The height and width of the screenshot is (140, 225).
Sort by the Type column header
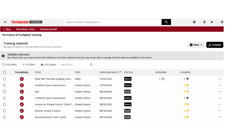pos(77,72)
